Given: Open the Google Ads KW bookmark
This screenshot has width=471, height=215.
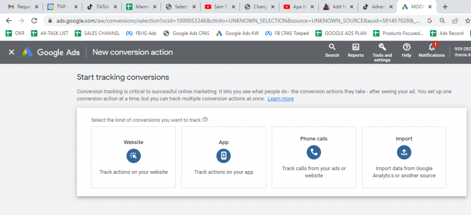Looking at the screenshot, I should click(x=237, y=33).
